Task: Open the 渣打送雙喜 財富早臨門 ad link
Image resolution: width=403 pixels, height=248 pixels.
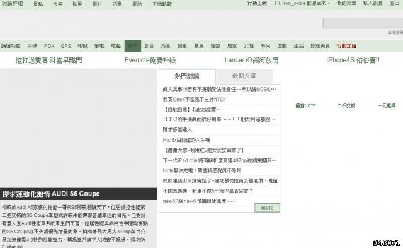Action: coord(49,61)
